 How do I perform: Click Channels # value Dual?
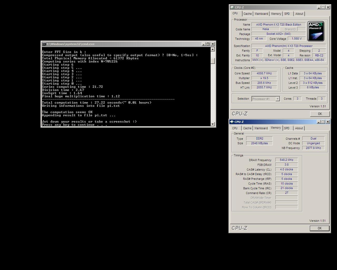coord(313,138)
